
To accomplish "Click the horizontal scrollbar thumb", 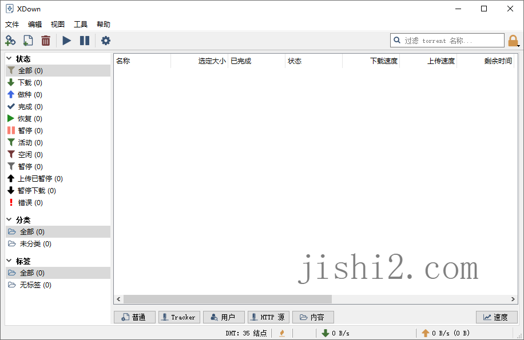I will pyautogui.click(x=228, y=299).
